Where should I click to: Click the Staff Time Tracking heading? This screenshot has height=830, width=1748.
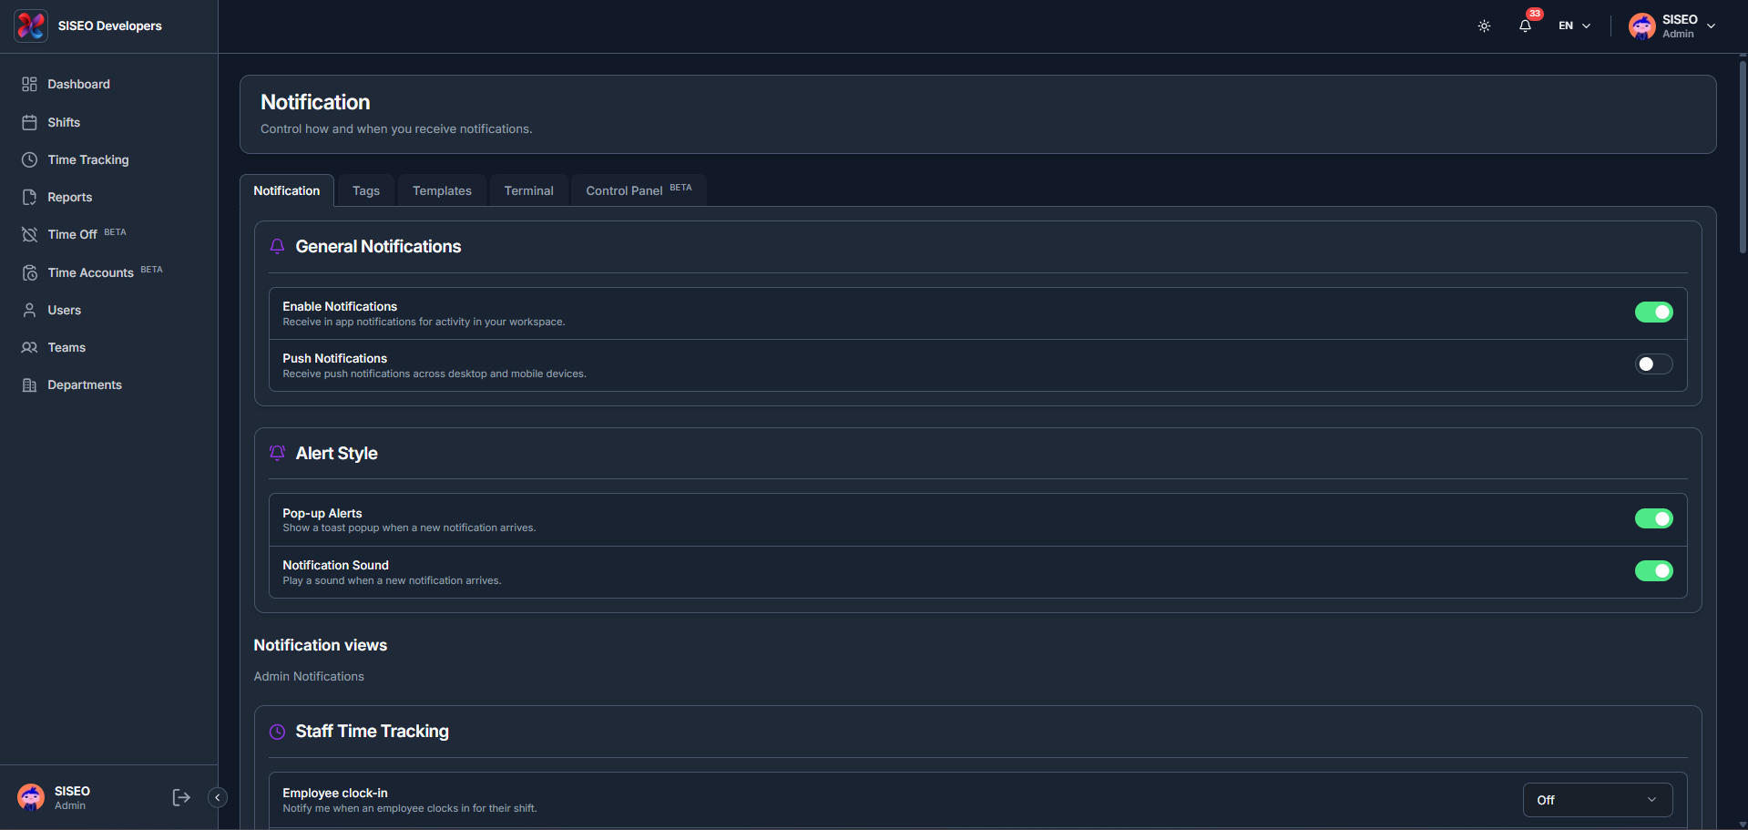pyautogui.click(x=372, y=732)
